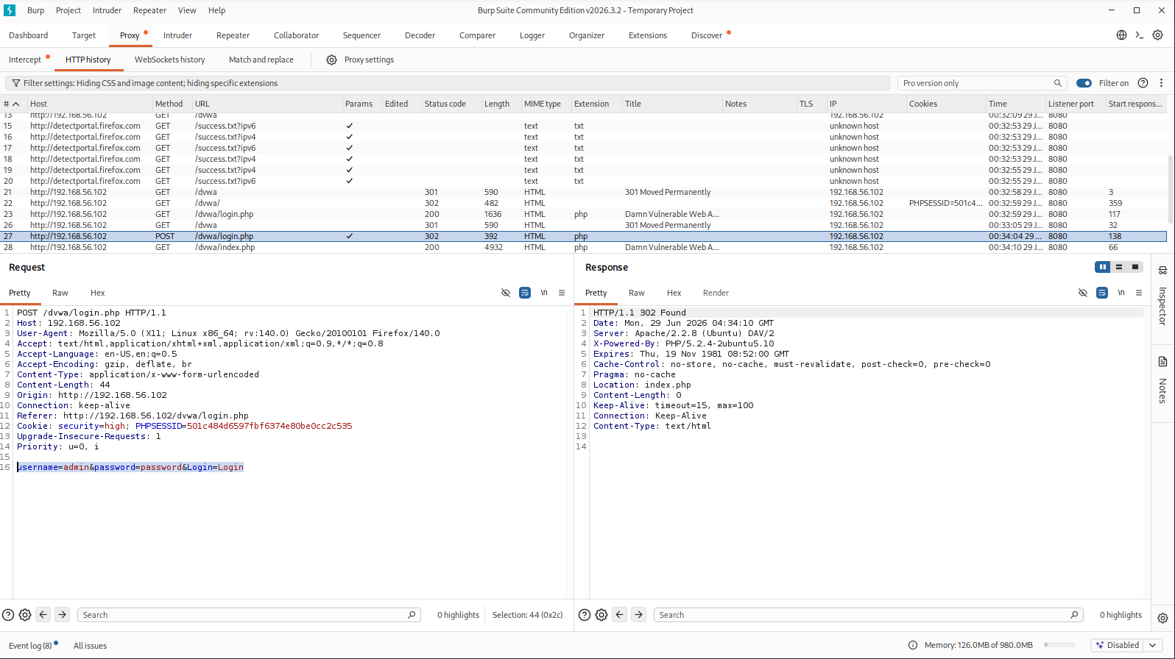Viewport: 1175px width, 659px height.
Task: Open Request search help icon
Action: (x=8, y=615)
